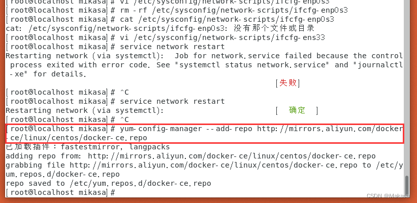Viewport: 417px width, 203px height.
Task: Click the 'vi' ifcfg-ens33 command line
Action: pos(222,37)
